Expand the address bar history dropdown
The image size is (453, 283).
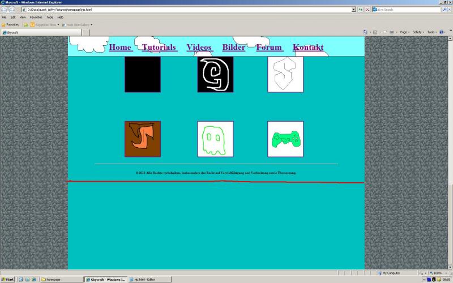tap(353, 10)
